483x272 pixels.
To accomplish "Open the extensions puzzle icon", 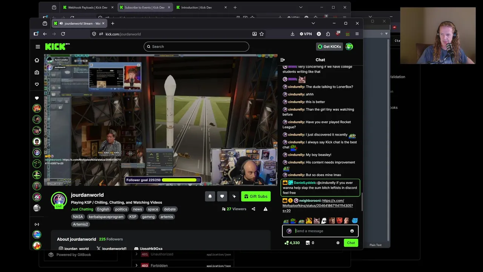I will pos(328,34).
